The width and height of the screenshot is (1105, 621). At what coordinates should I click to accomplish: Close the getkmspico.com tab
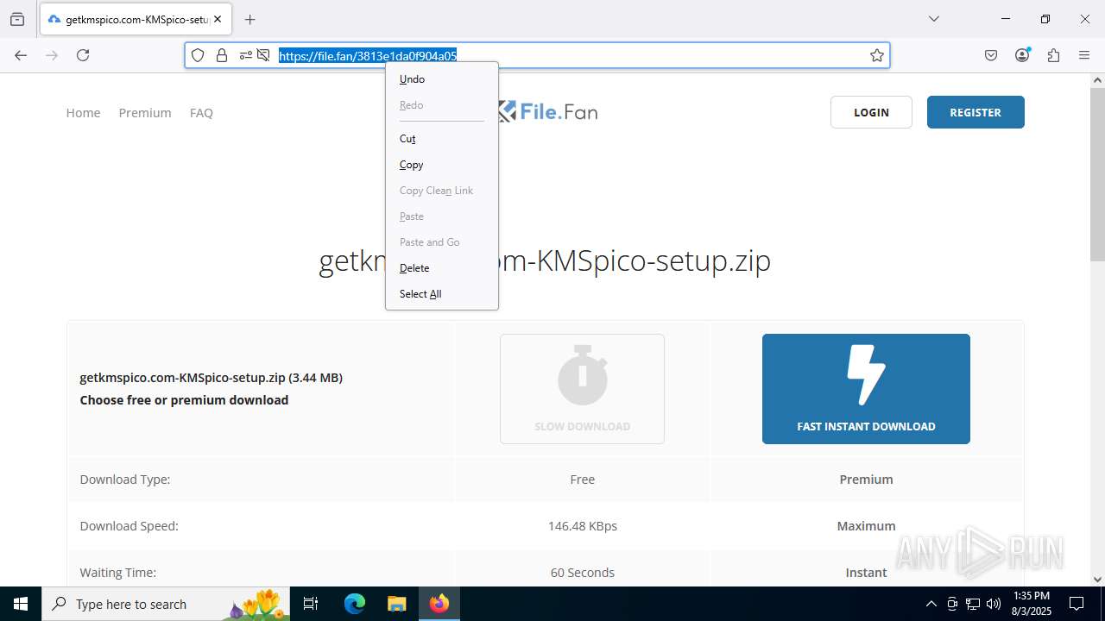[219, 19]
